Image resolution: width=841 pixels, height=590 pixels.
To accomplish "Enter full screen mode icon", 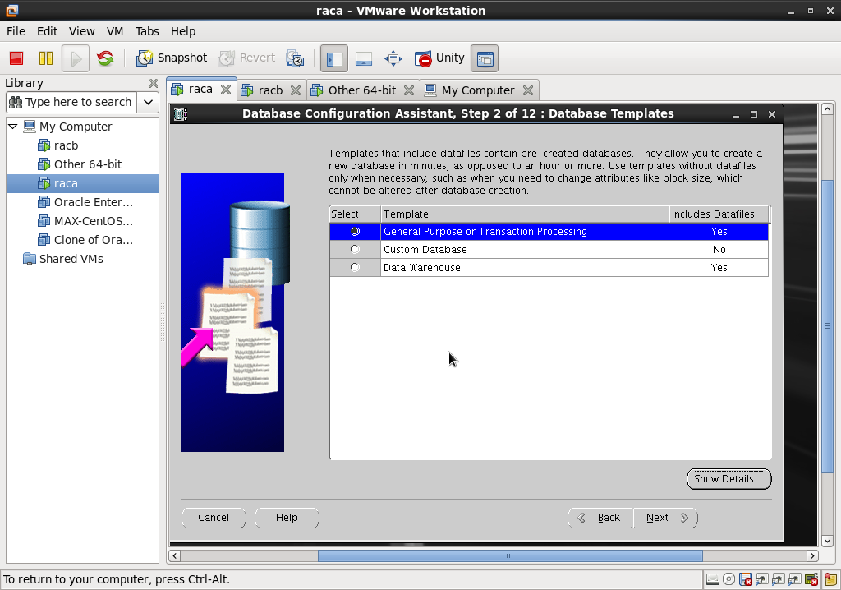I will (393, 58).
